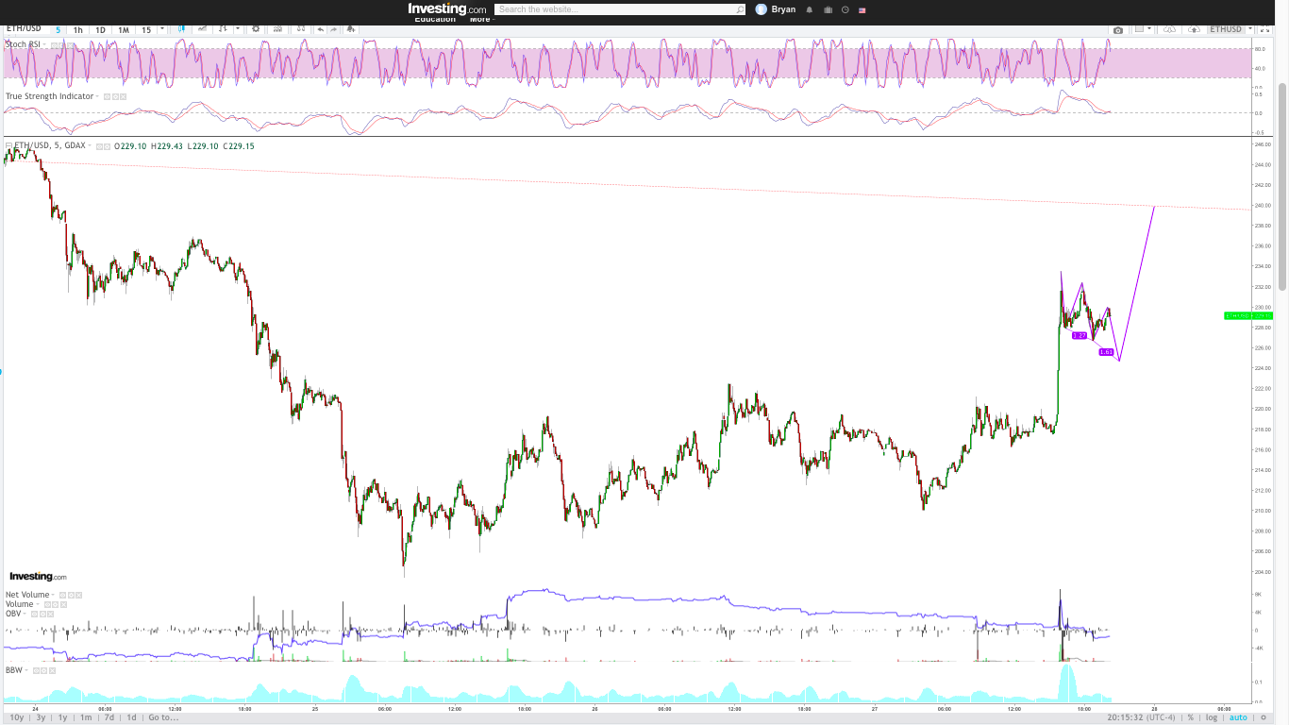The height and width of the screenshot is (725, 1289).
Task: Hide the BBW indicator
Action: pos(36,670)
